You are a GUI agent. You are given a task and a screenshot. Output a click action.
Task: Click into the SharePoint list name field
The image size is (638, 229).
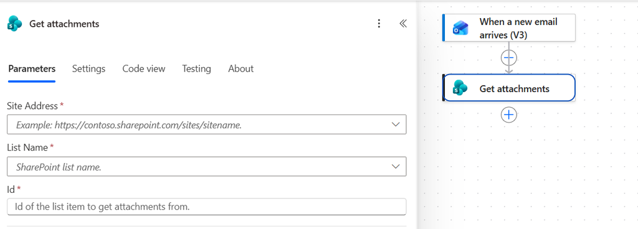207,167
